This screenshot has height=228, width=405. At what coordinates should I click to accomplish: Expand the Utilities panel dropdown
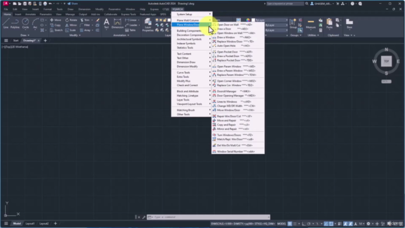[x=313, y=35]
